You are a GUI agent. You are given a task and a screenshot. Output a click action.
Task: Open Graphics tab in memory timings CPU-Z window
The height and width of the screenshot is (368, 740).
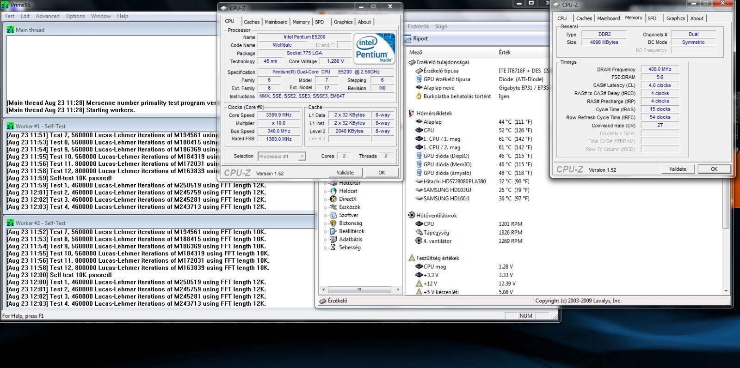click(x=676, y=18)
